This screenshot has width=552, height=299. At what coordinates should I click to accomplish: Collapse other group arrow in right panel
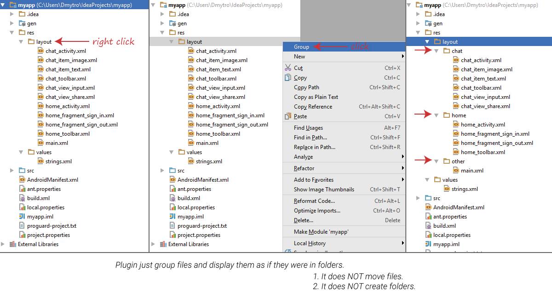pyautogui.click(x=437, y=161)
